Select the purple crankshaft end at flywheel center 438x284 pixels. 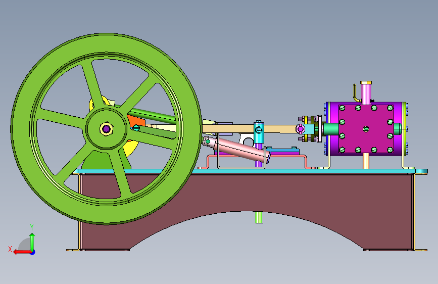106,129
